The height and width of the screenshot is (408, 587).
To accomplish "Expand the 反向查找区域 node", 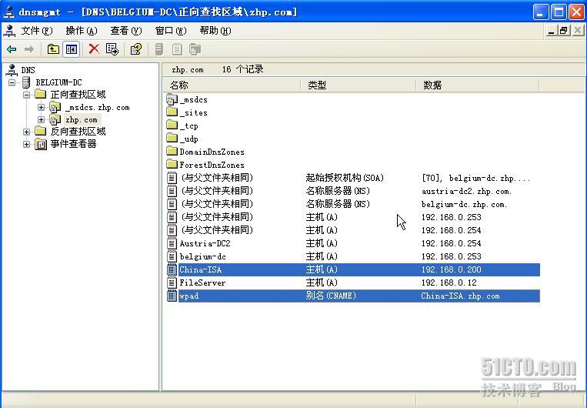I will click(x=26, y=132).
